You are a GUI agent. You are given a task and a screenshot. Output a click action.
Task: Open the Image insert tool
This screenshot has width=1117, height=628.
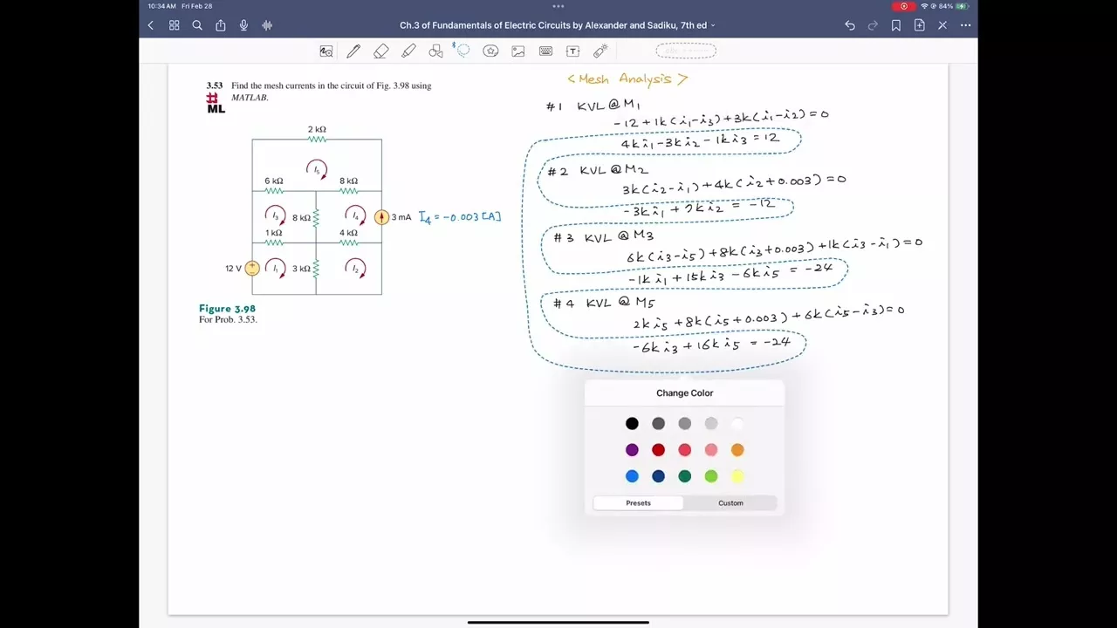(518, 51)
